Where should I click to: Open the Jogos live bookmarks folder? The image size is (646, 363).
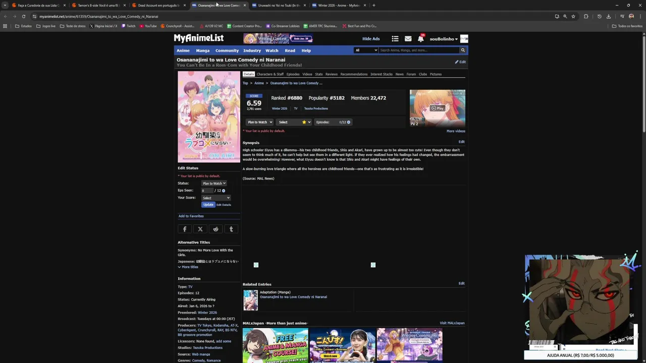point(46,26)
